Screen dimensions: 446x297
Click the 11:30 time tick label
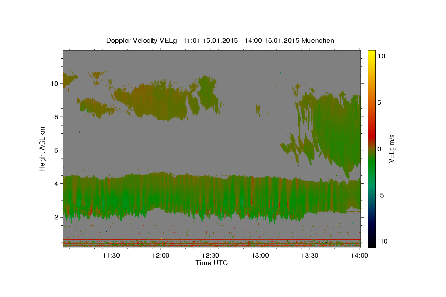pyautogui.click(x=111, y=255)
